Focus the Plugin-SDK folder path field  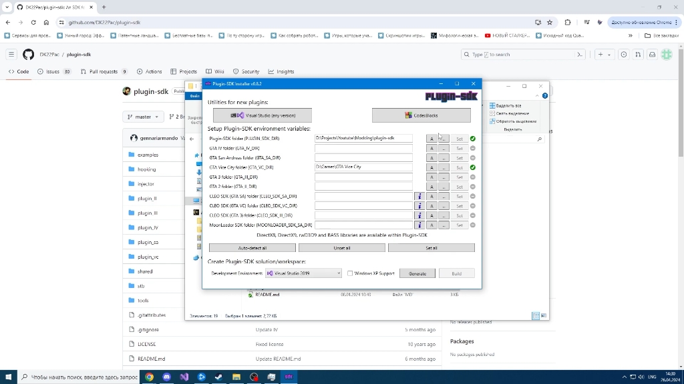coord(363,138)
